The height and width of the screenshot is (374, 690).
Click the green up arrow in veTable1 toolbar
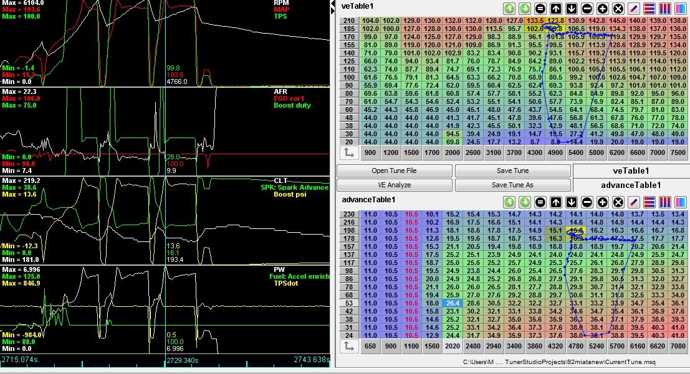click(509, 9)
